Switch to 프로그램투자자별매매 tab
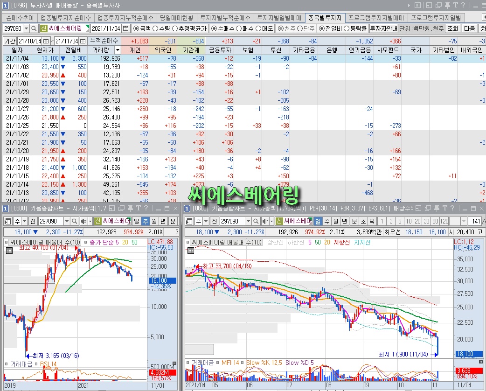The width and height of the screenshot is (486, 391). tap(376, 18)
